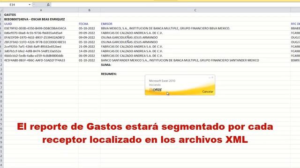Click into the formula bar field
This screenshot has width=300, height=168.
pos(175,5)
